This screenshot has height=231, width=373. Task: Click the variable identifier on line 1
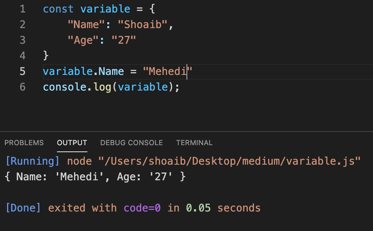click(105, 9)
